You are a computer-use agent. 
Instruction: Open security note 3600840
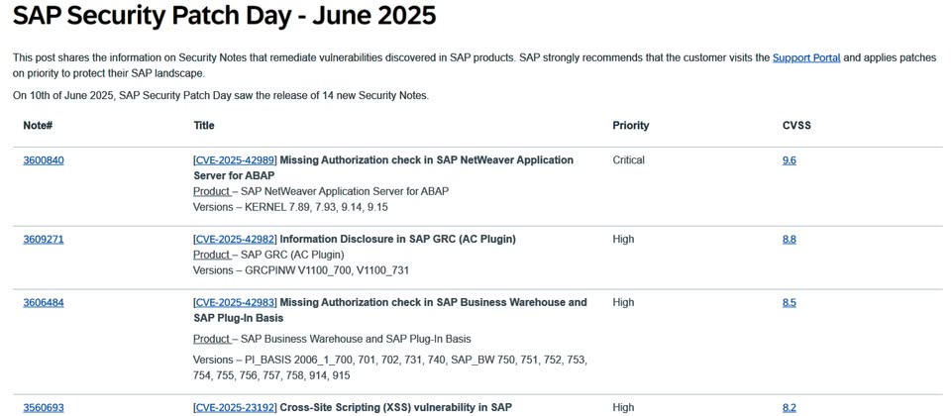tap(44, 160)
